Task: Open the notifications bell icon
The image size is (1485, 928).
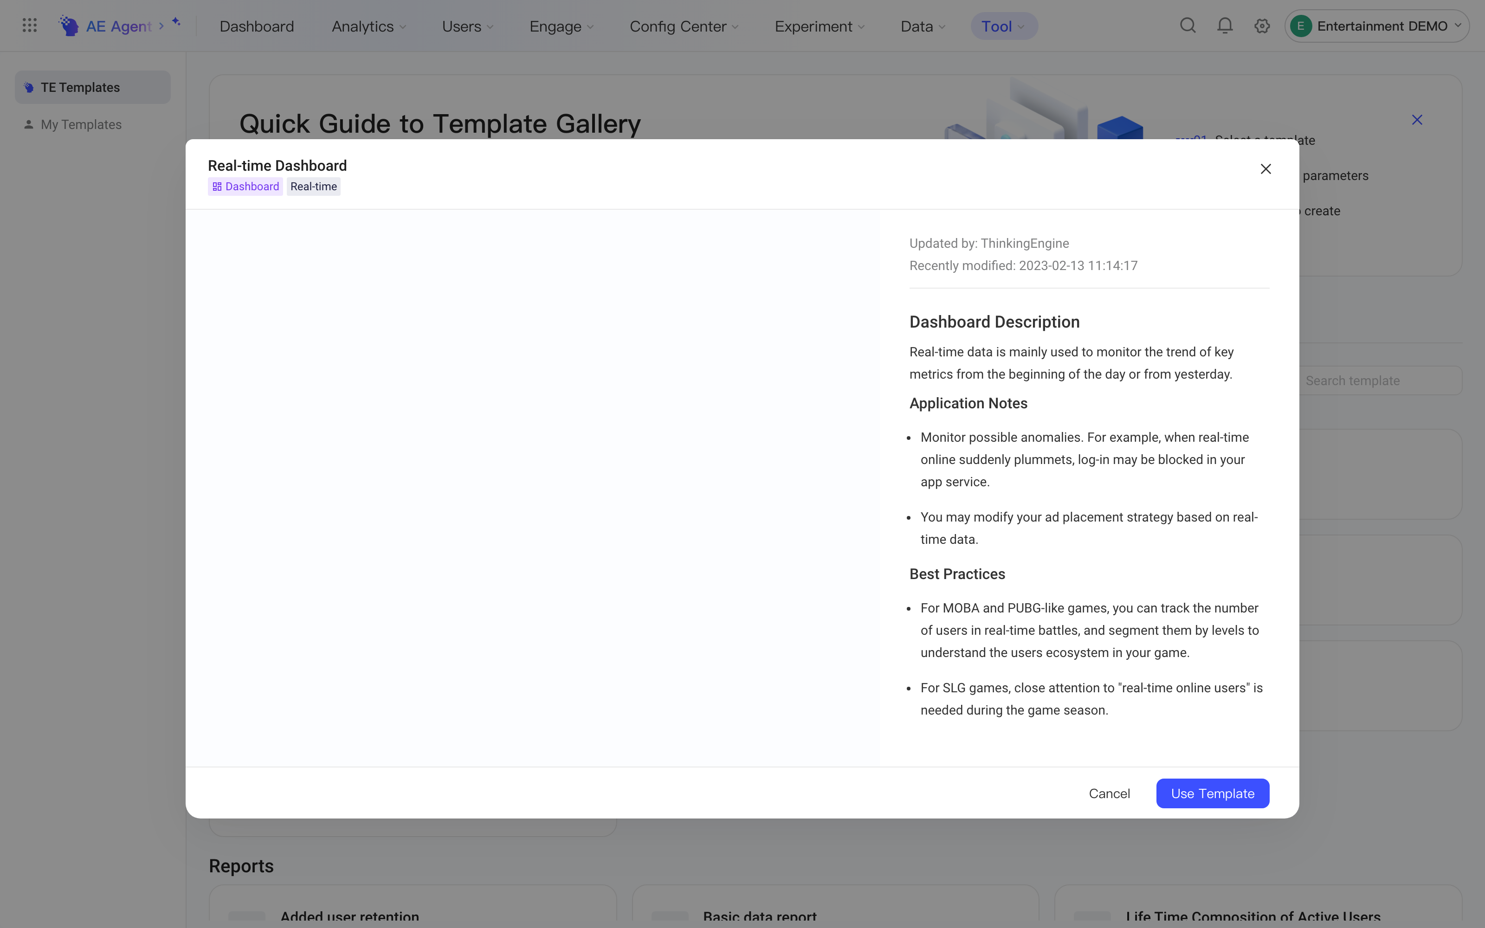Action: (1225, 26)
